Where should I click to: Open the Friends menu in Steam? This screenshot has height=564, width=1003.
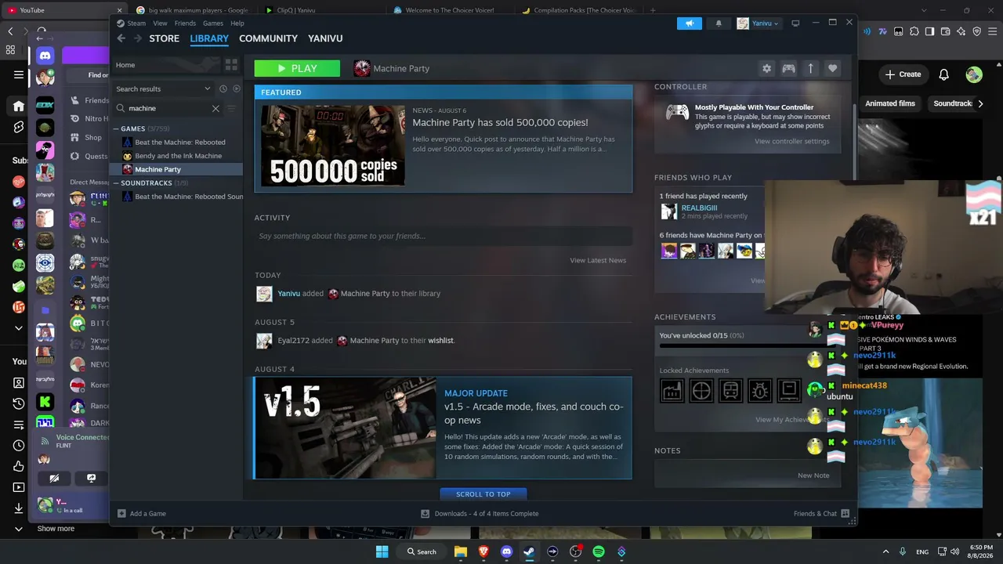[x=185, y=23]
